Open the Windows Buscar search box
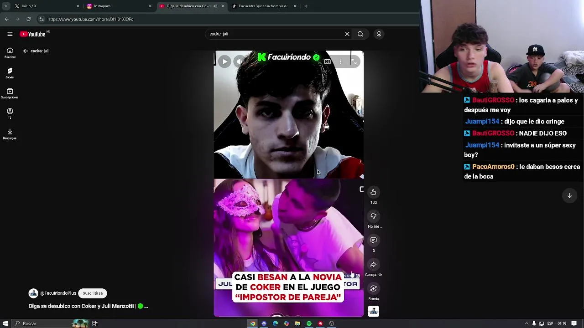 pos(50,323)
